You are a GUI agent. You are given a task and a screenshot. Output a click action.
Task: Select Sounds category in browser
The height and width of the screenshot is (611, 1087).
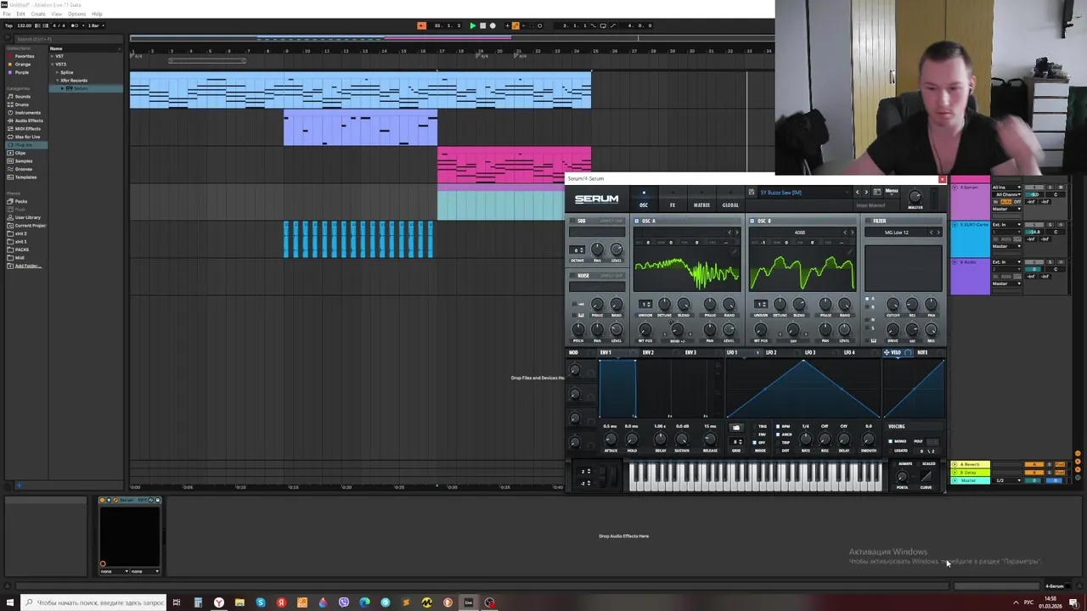[x=23, y=97]
